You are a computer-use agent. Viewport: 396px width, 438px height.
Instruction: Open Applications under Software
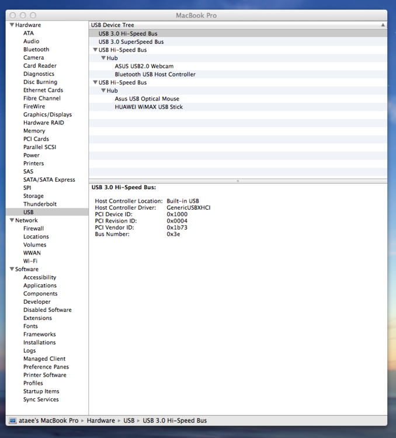click(40, 285)
